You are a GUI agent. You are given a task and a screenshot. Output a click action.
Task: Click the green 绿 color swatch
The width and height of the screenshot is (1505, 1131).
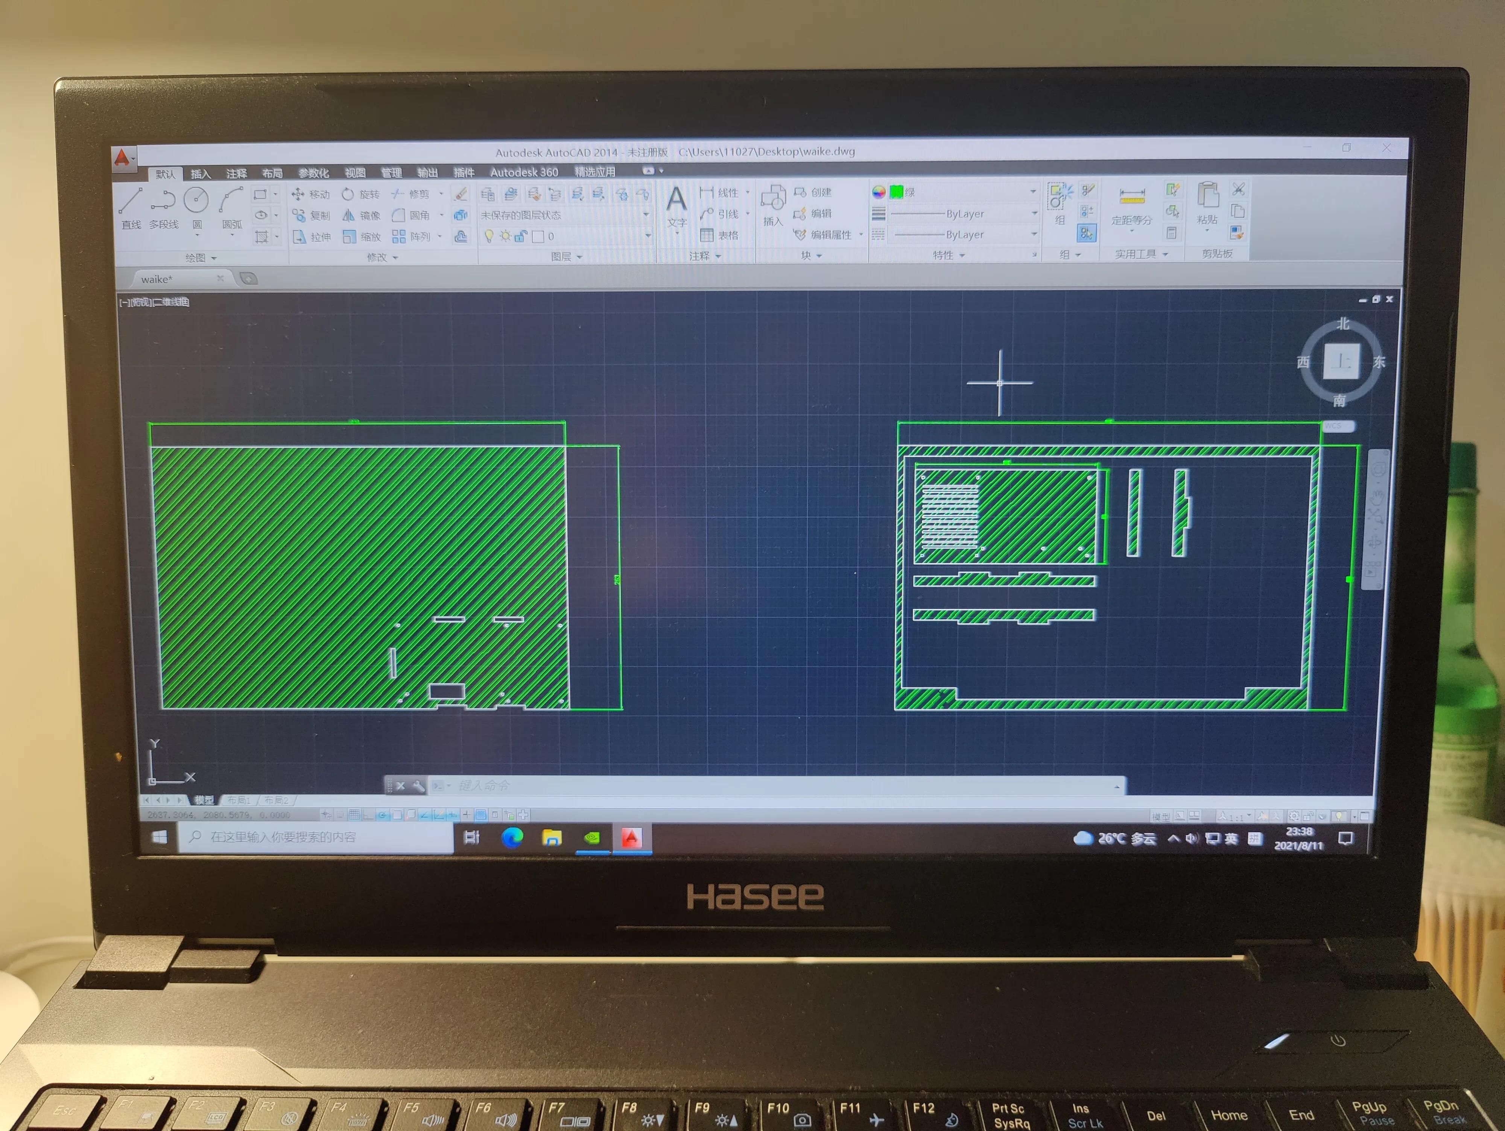tap(897, 193)
